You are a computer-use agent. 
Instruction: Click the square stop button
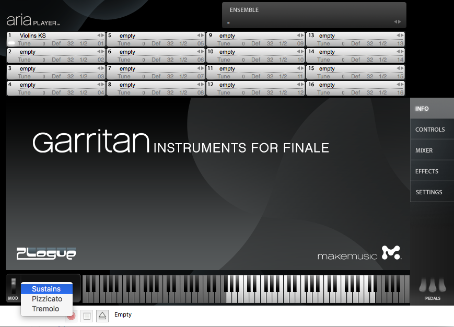pyautogui.click(x=87, y=316)
